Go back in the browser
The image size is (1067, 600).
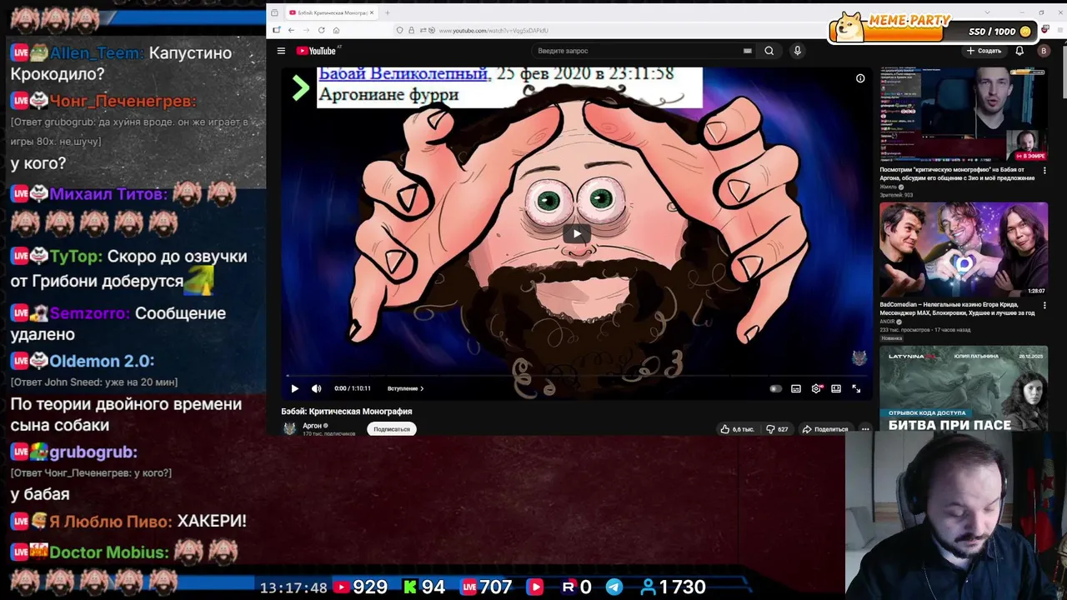click(291, 31)
